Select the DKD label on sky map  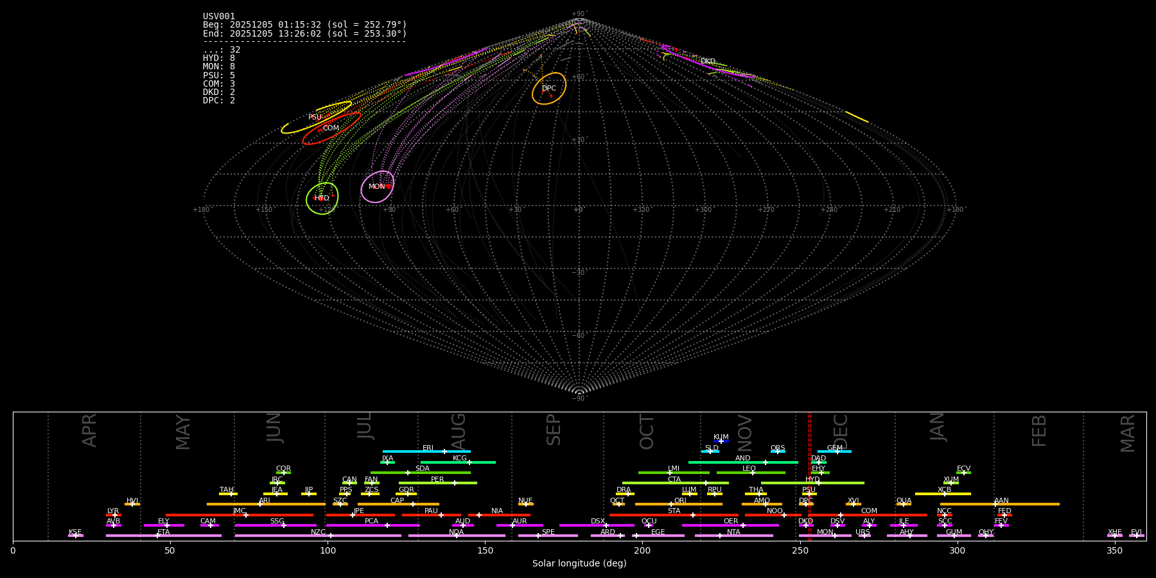[x=708, y=62]
